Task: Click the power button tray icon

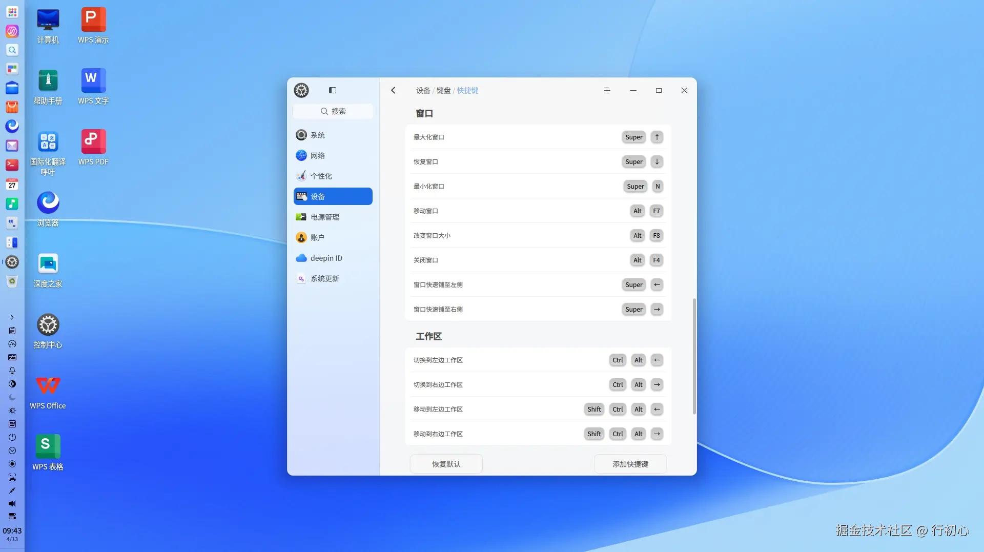Action: [12, 437]
